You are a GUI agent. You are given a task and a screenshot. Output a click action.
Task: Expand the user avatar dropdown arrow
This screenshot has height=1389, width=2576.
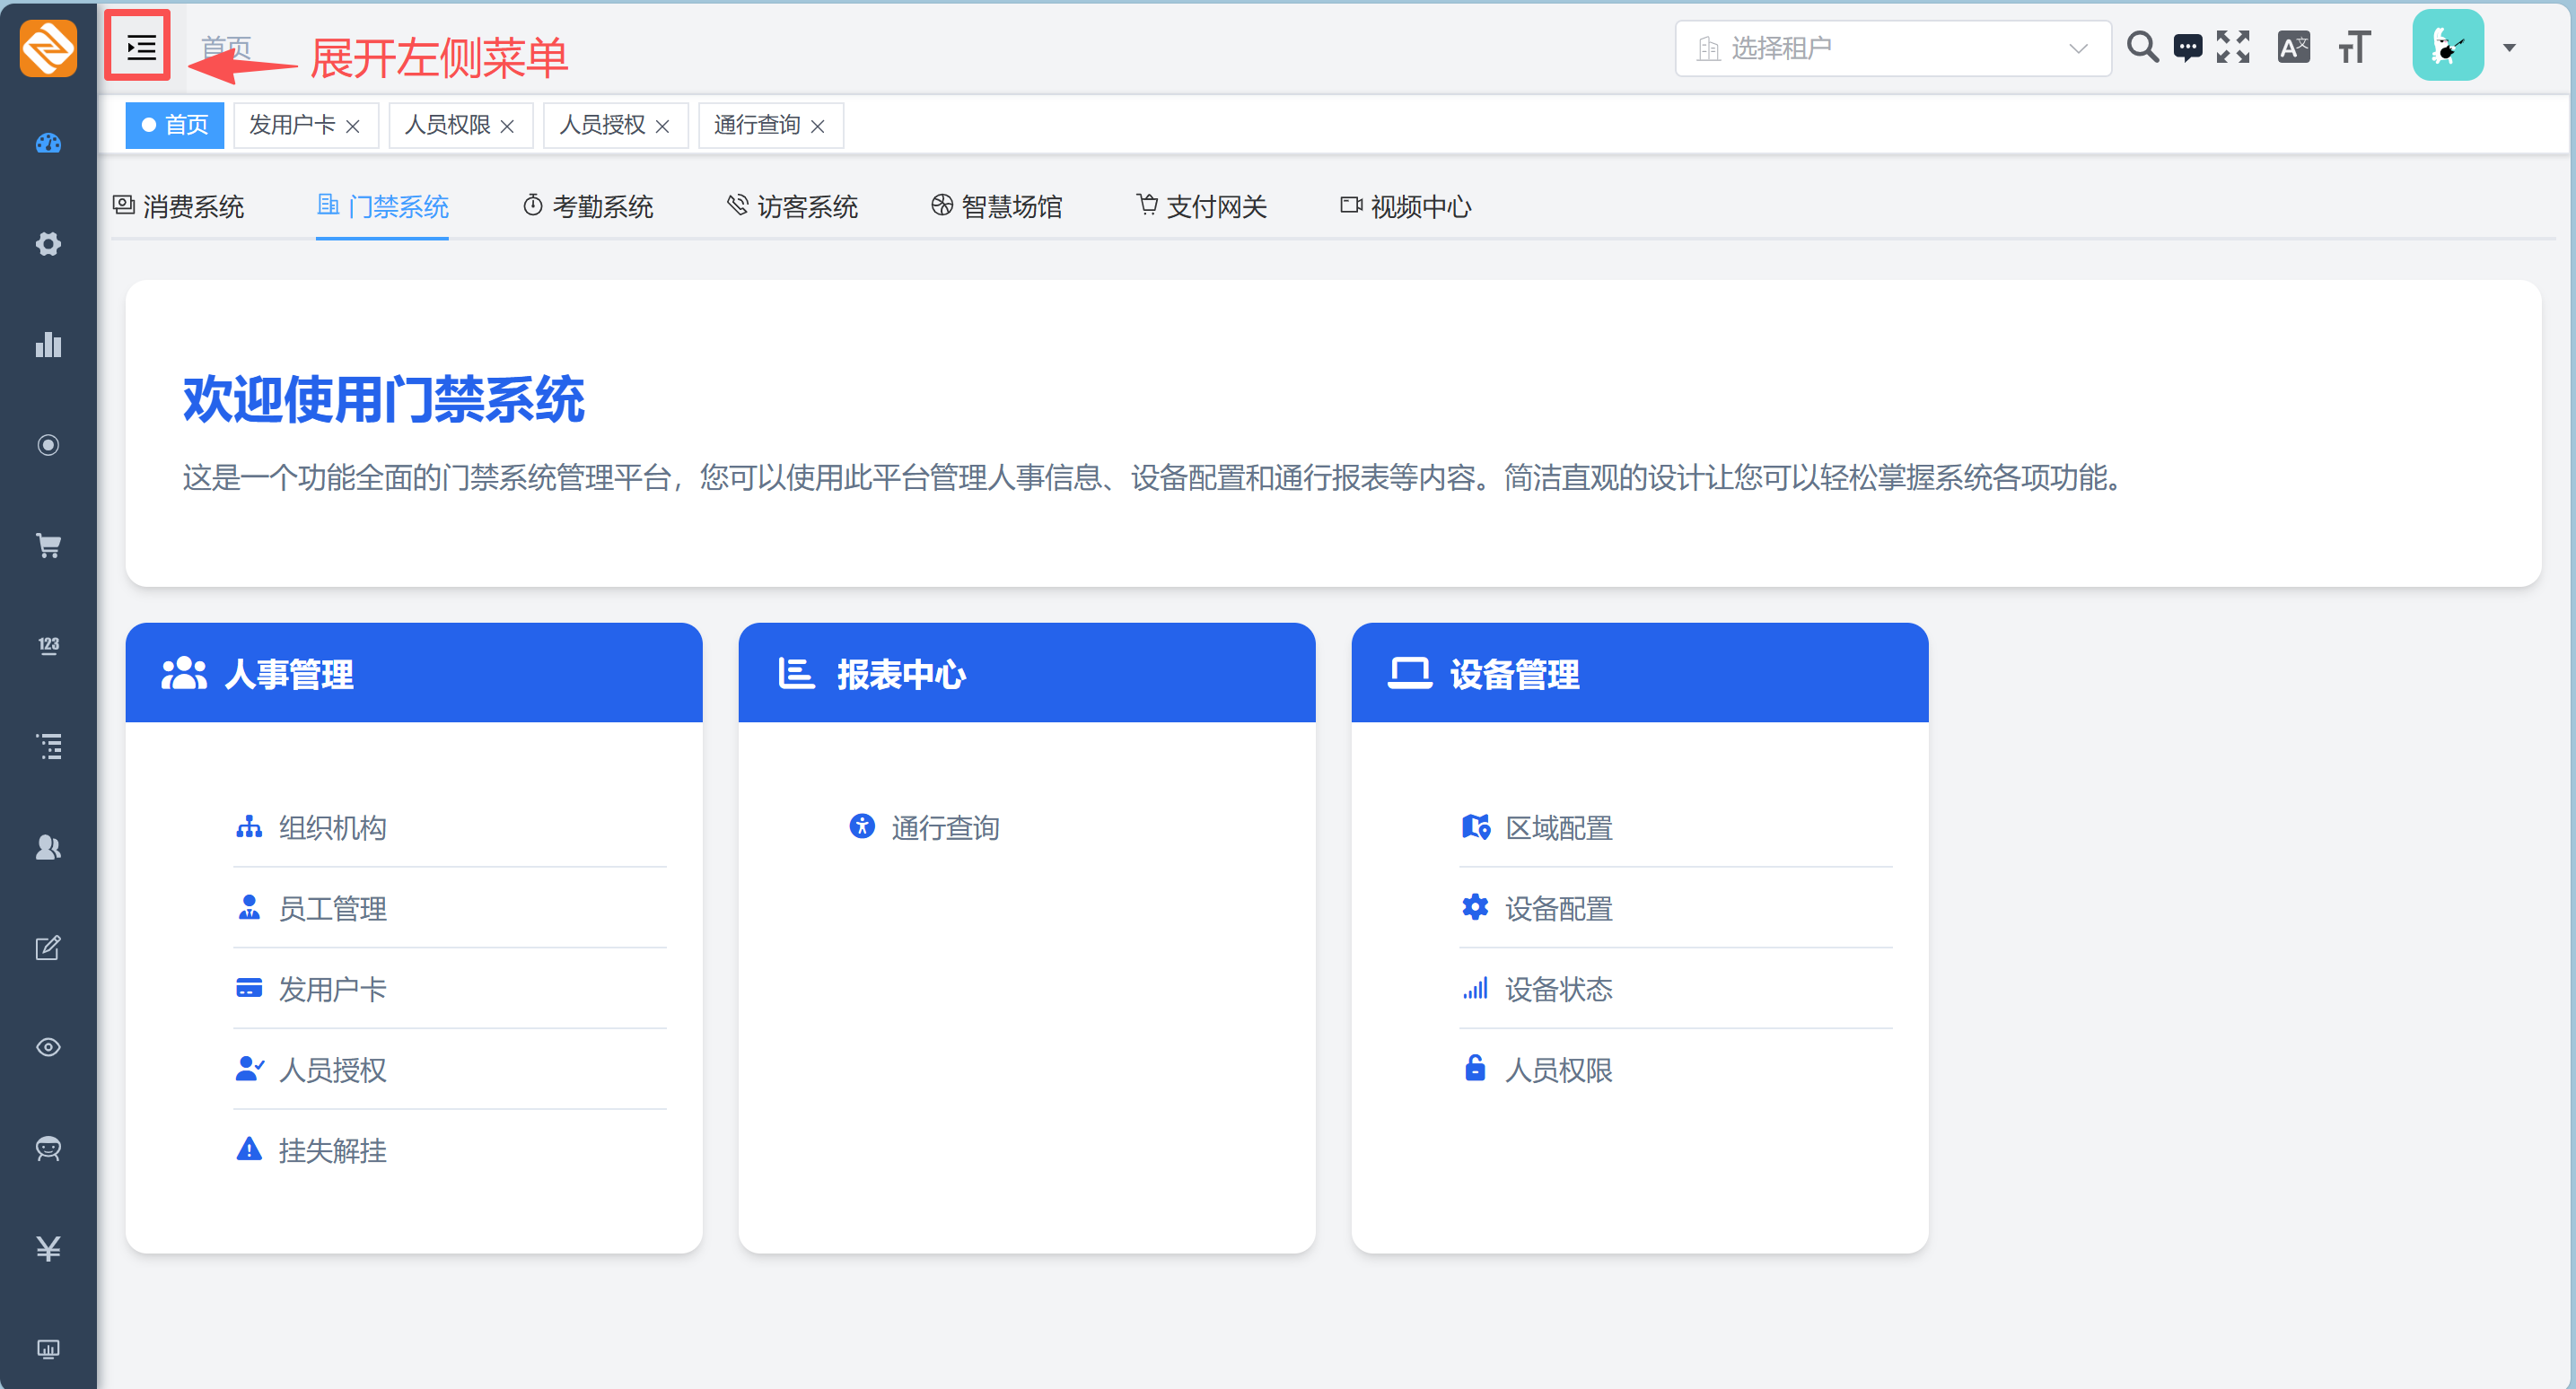click(2508, 47)
